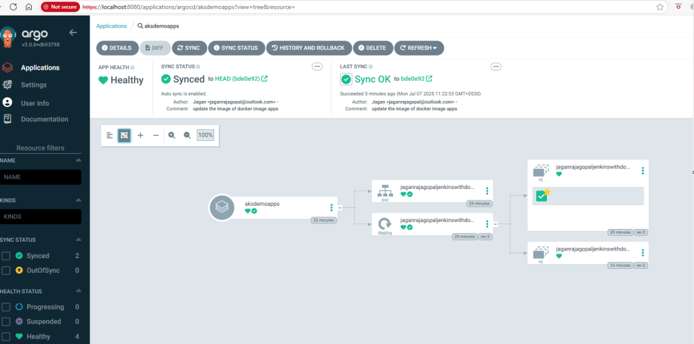The image size is (694, 344).
Task: Click the DIFF button
Action: click(155, 48)
